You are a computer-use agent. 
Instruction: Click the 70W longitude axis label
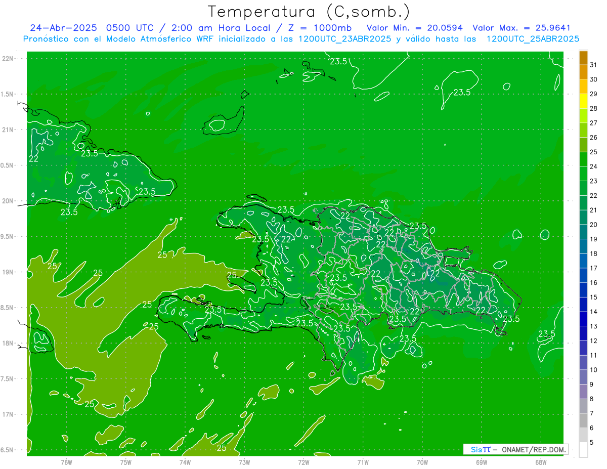click(422, 462)
